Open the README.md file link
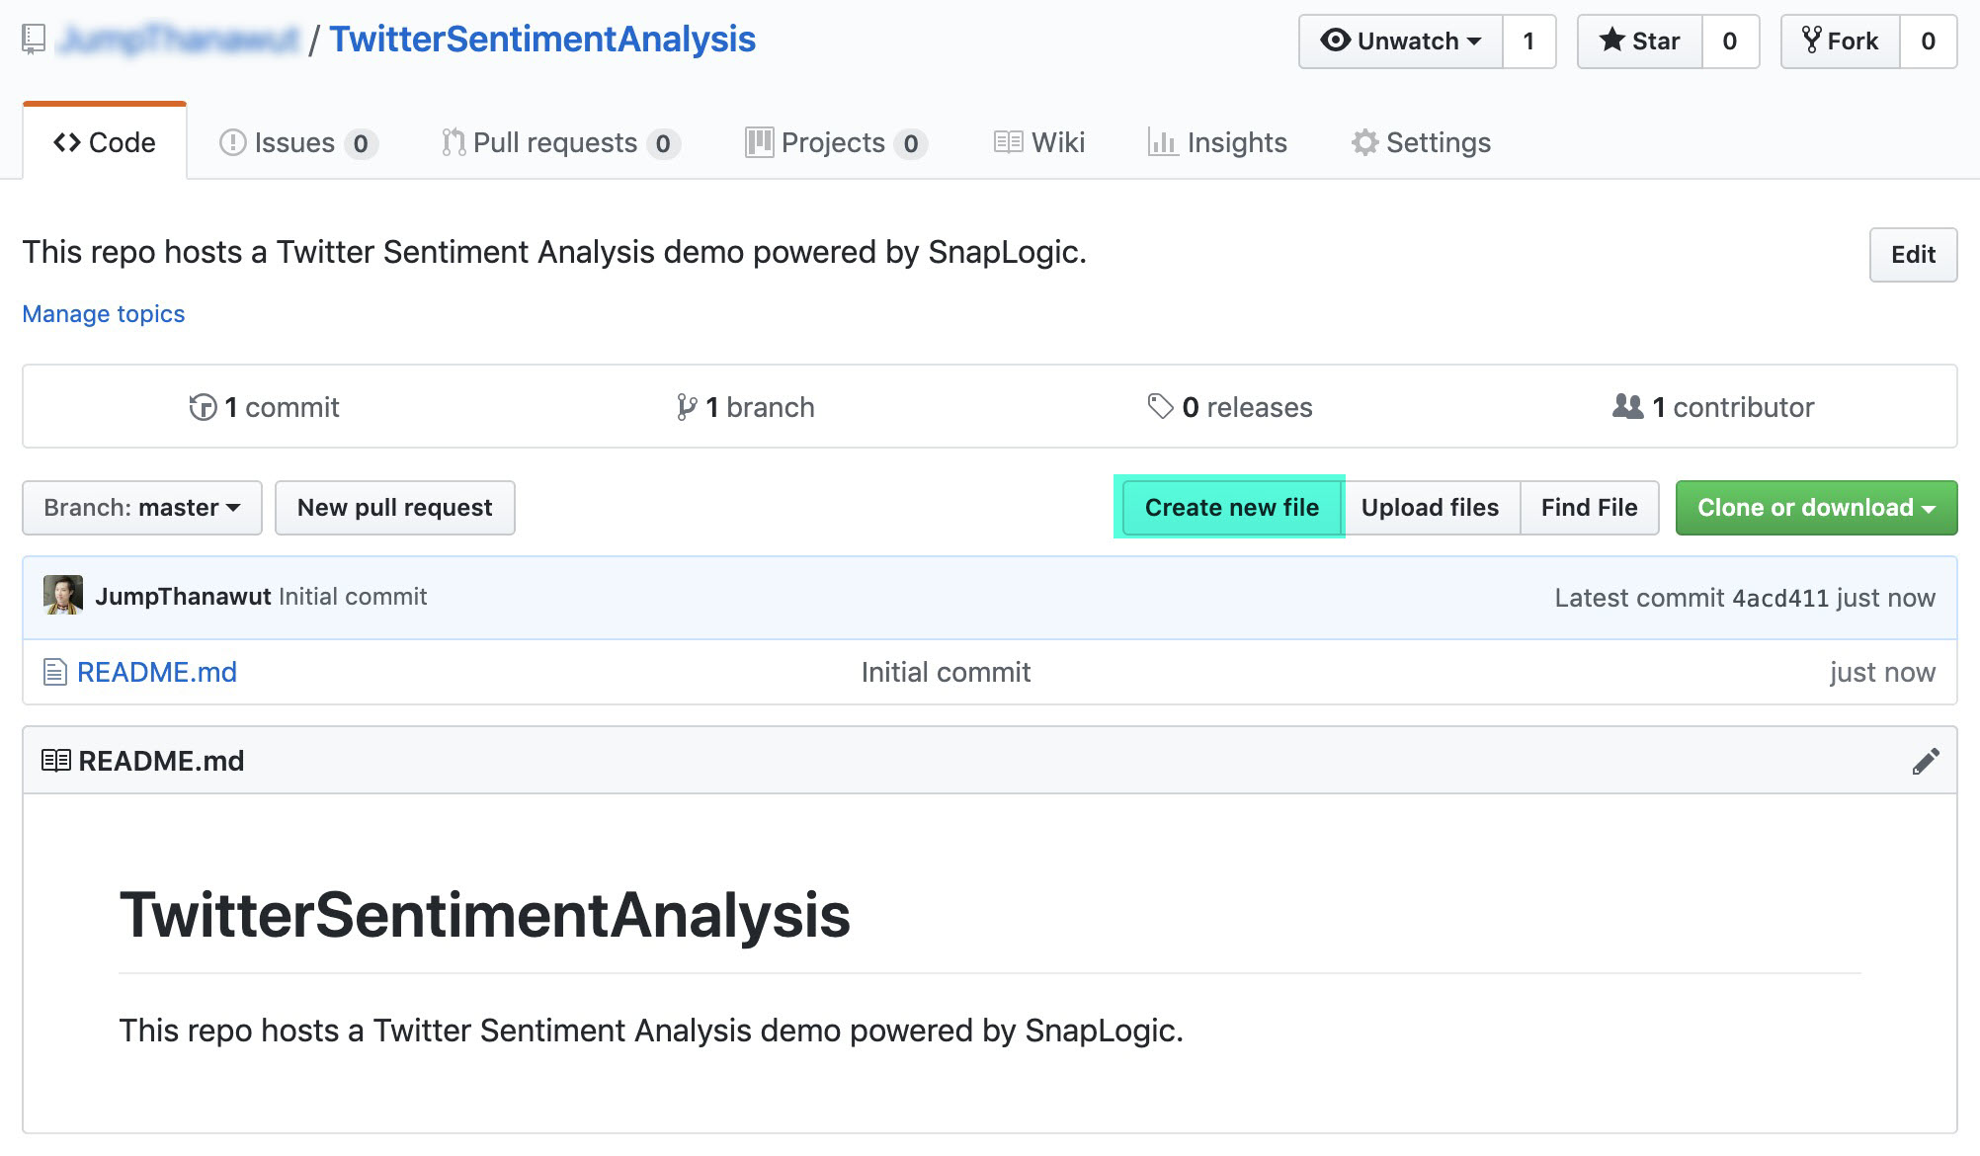 click(x=157, y=672)
